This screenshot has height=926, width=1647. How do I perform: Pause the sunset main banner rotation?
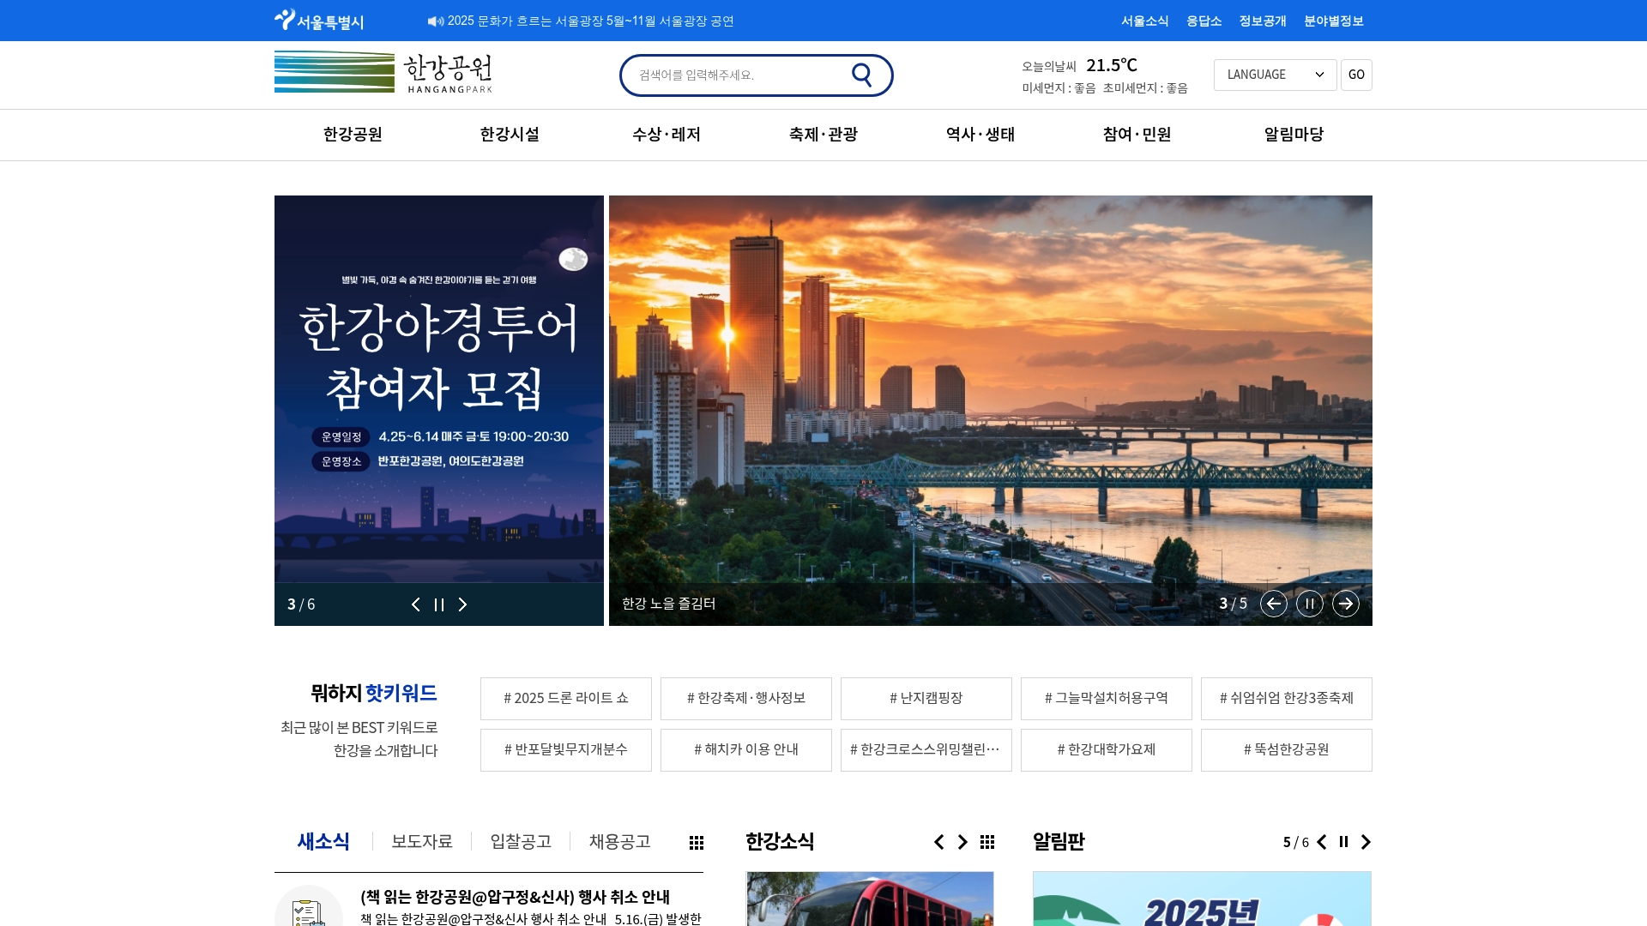coord(1310,604)
